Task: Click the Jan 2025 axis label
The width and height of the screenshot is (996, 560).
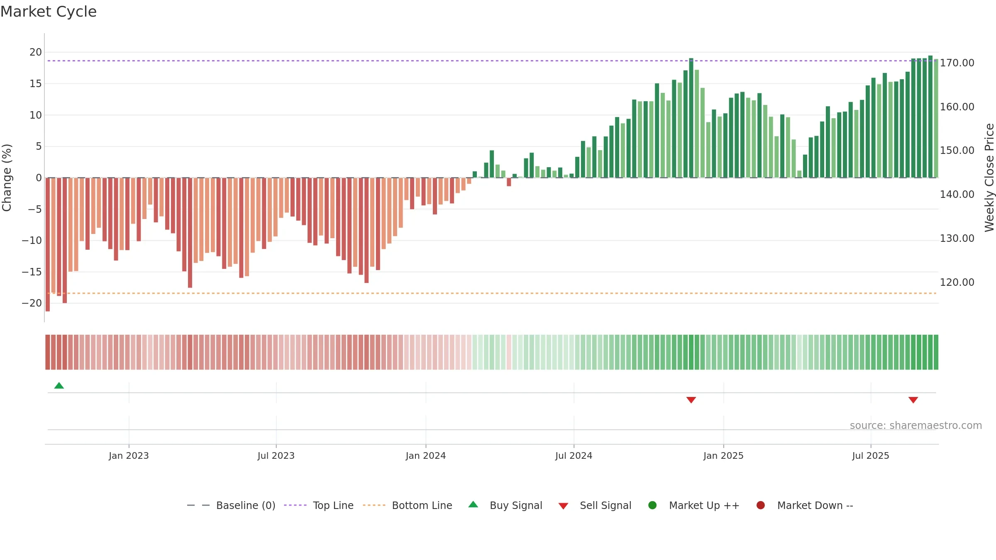Action: point(723,456)
